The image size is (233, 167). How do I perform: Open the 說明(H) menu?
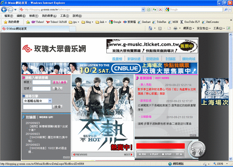tap(77, 16)
